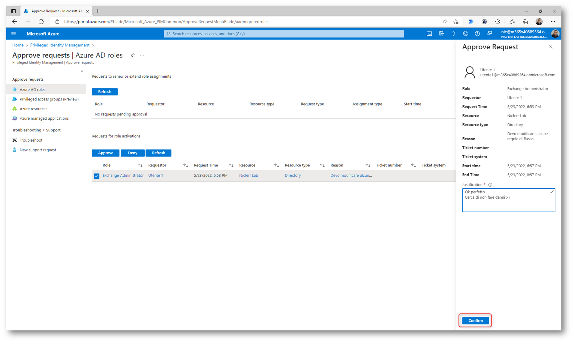Open the Help question mark icon
574x343 pixels.
point(477,34)
